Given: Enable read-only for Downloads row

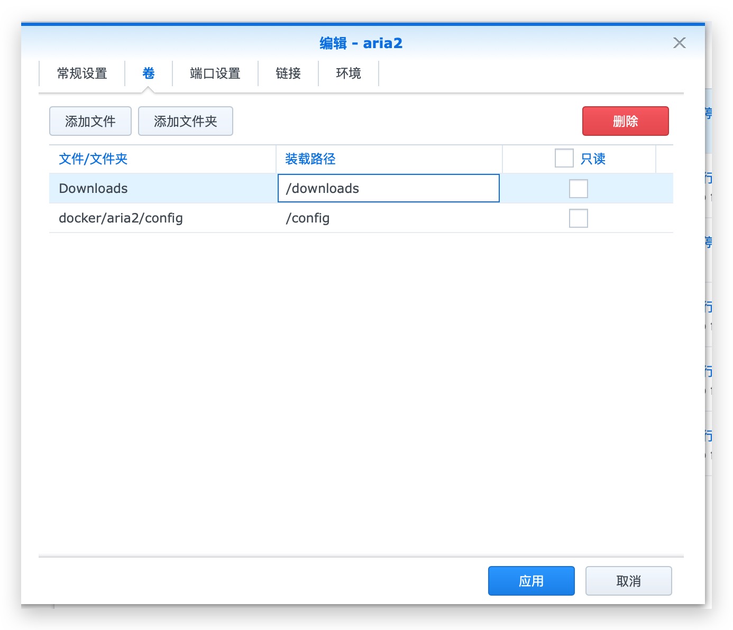Looking at the screenshot, I should pos(579,189).
